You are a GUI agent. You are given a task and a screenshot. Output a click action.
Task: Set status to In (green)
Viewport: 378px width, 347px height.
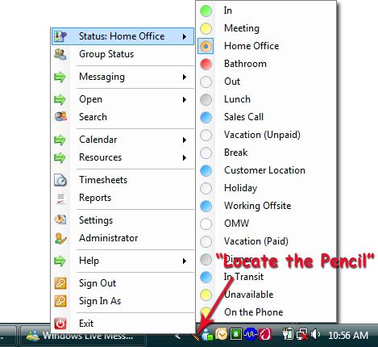tap(266, 10)
